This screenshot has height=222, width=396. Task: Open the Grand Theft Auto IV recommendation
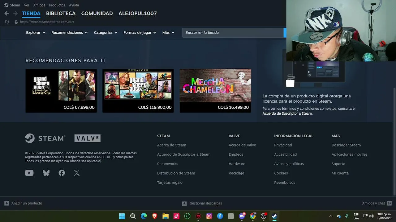(x=61, y=91)
